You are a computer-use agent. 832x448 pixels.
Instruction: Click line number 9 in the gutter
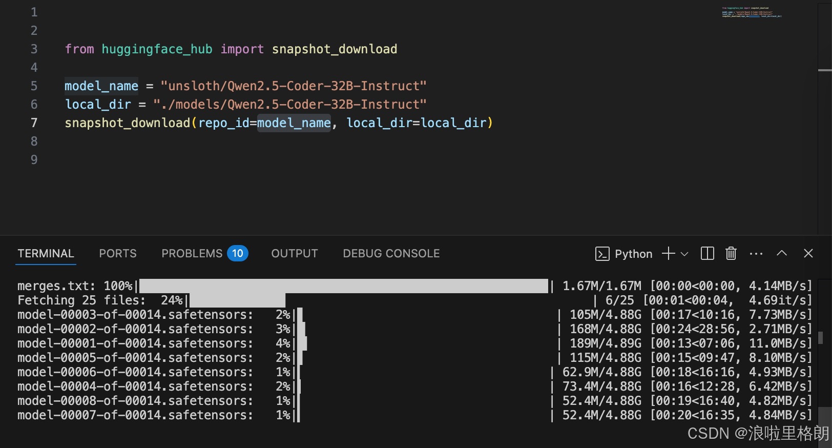(34, 159)
